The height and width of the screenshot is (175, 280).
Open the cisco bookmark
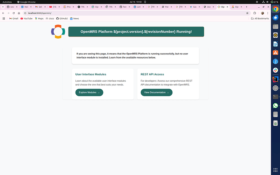click(x=50, y=18)
